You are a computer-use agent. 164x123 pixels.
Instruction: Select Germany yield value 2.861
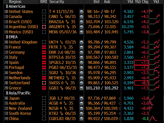[x=129, y=52]
